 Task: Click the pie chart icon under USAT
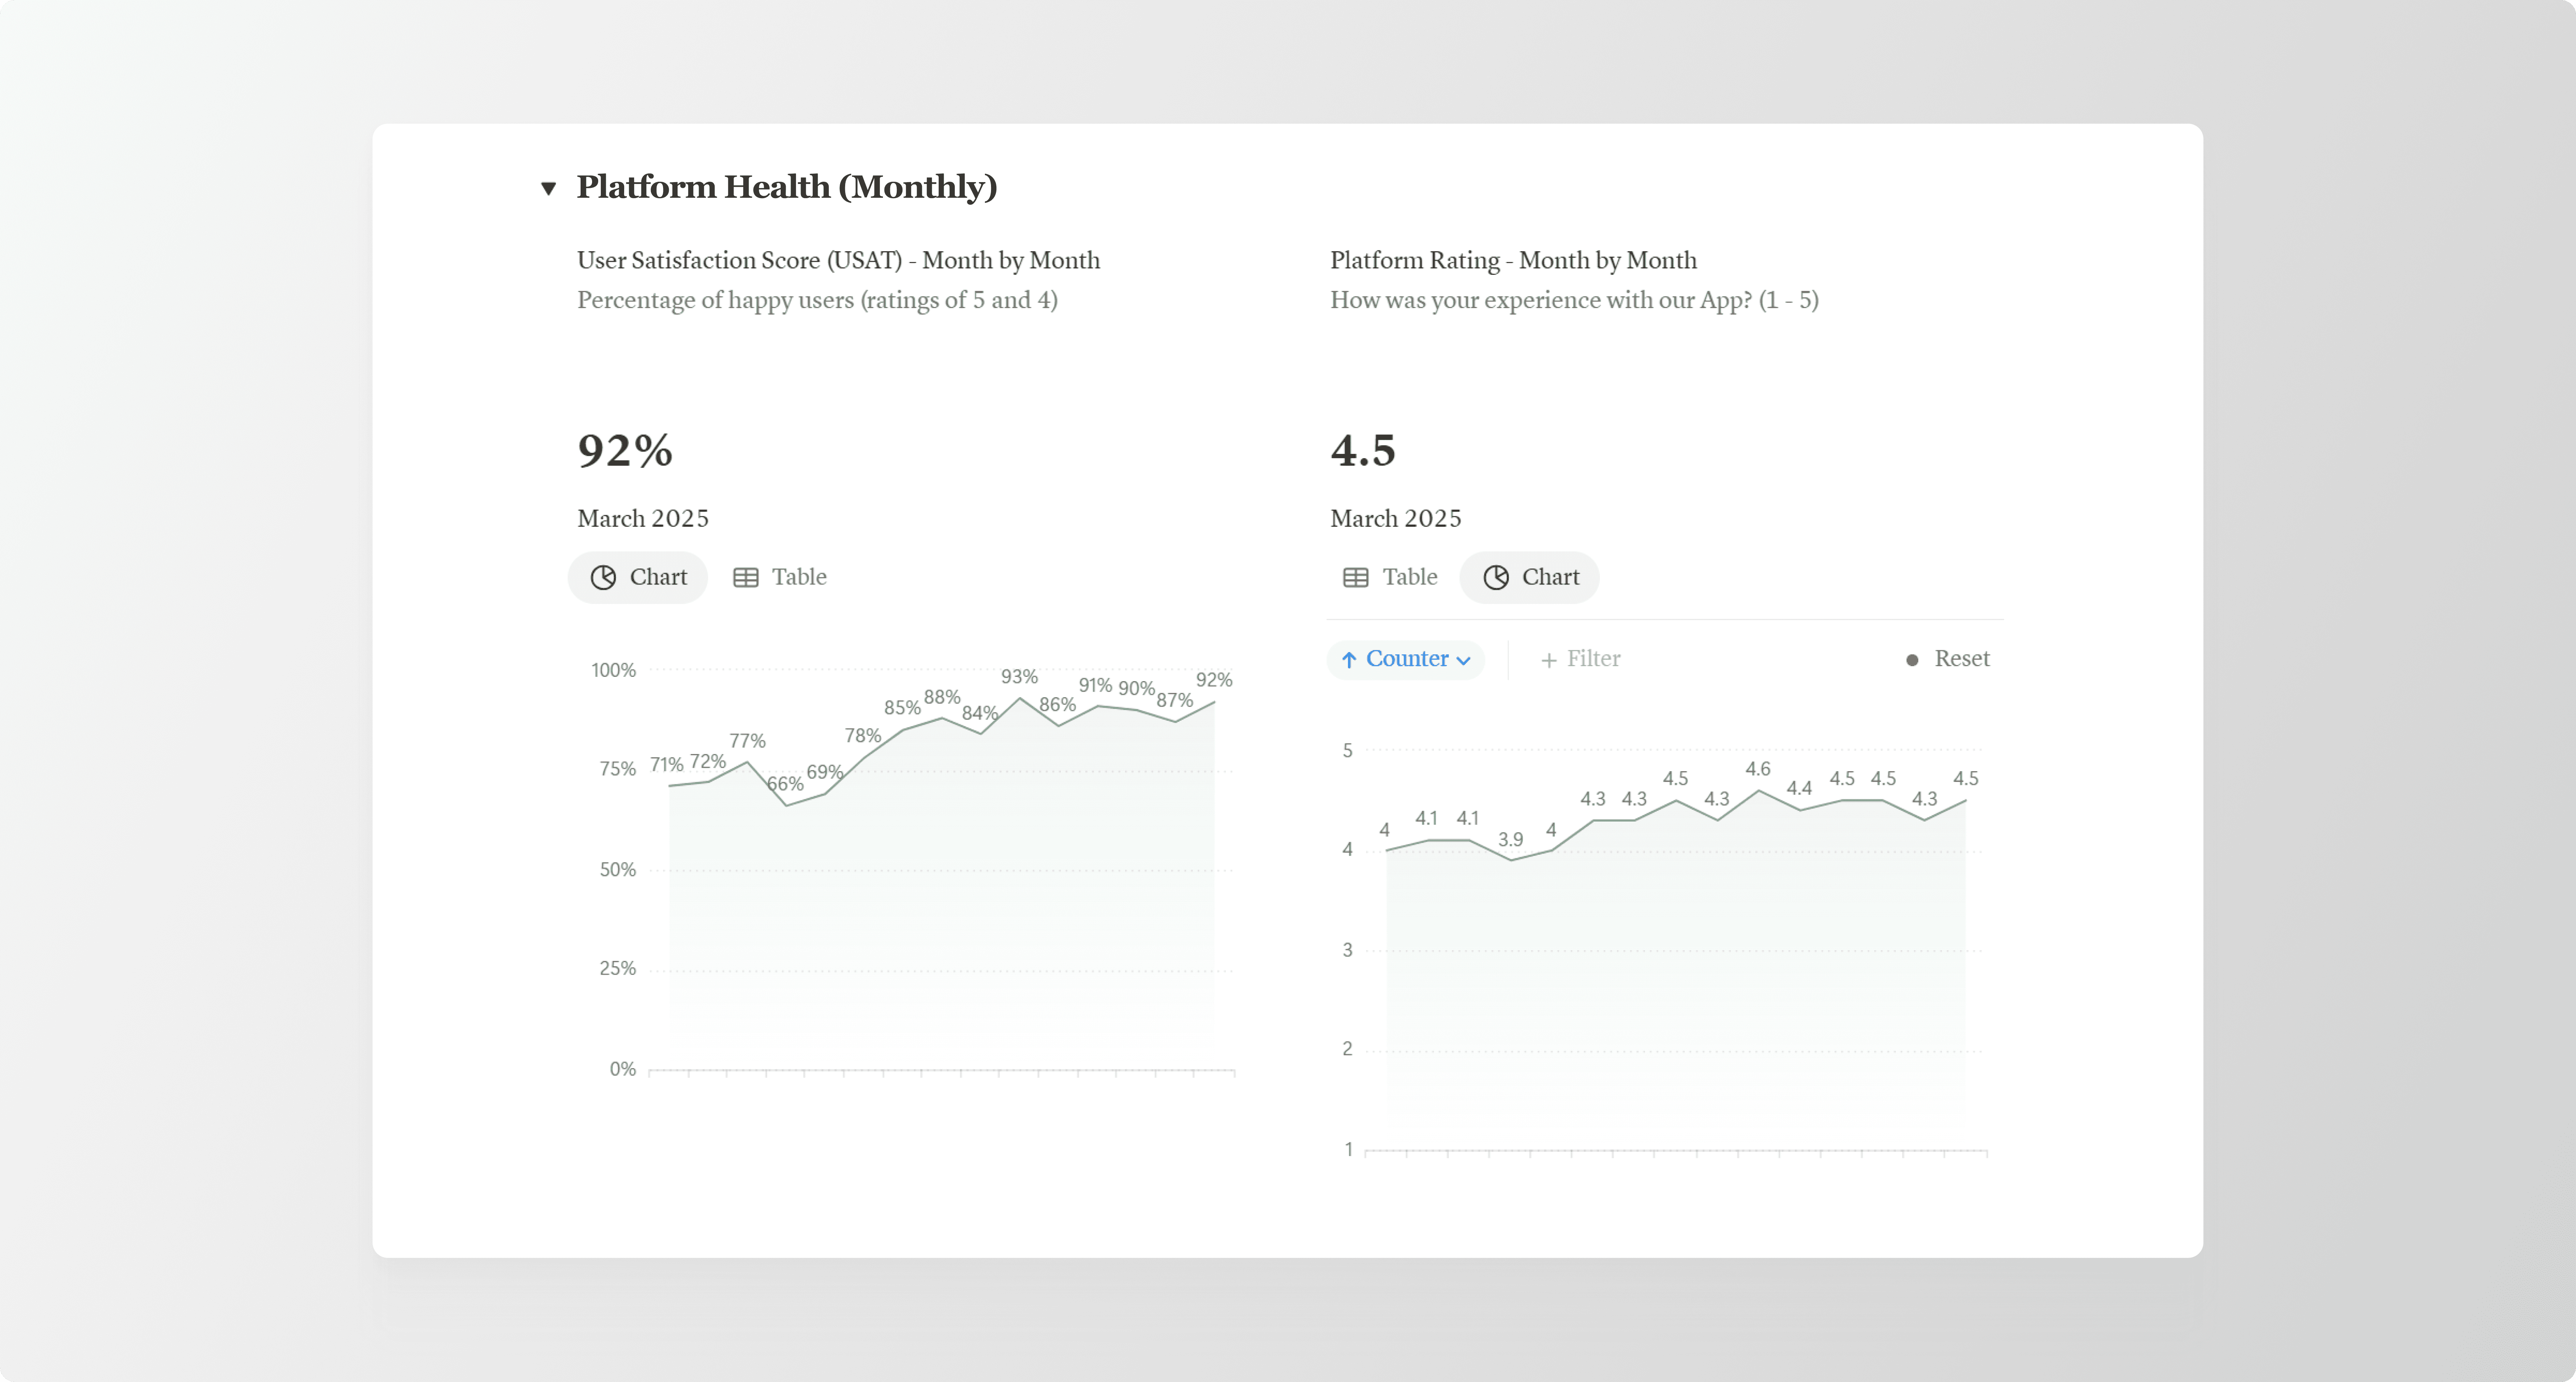pos(603,577)
